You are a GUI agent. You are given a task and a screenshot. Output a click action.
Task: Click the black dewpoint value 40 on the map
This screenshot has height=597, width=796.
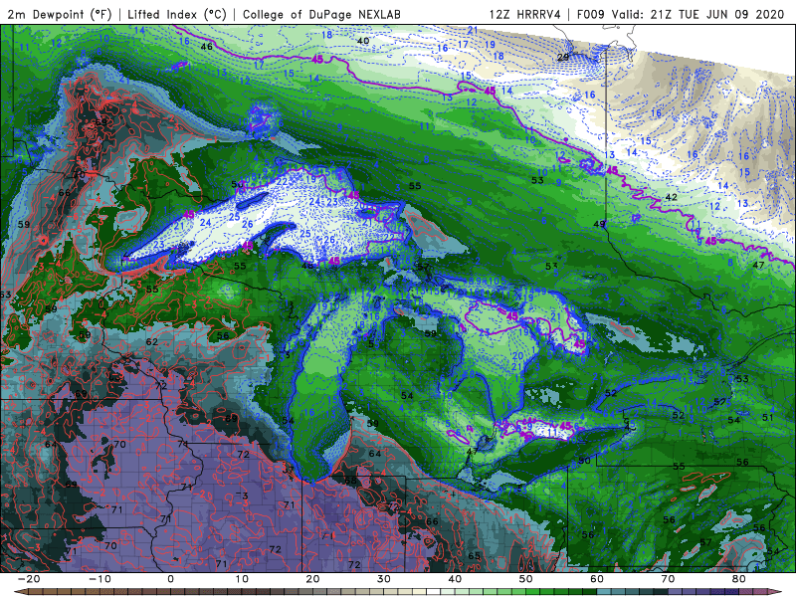[363, 41]
